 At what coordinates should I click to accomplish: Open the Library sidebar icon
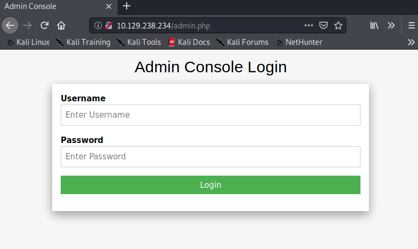tap(374, 25)
